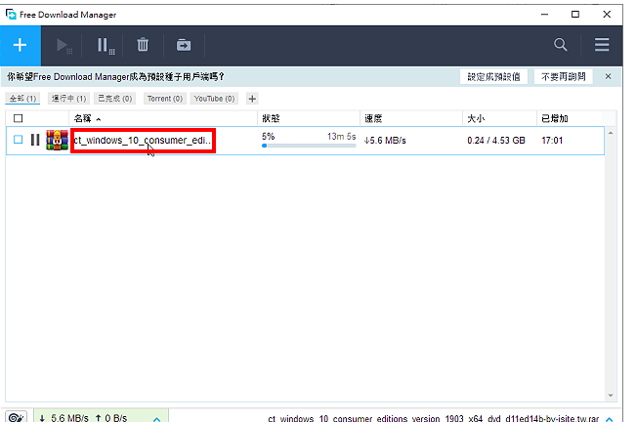Add a new download with plus button
Image resolution: width=636 pixels, height=422 pixels.
point(21,45)
